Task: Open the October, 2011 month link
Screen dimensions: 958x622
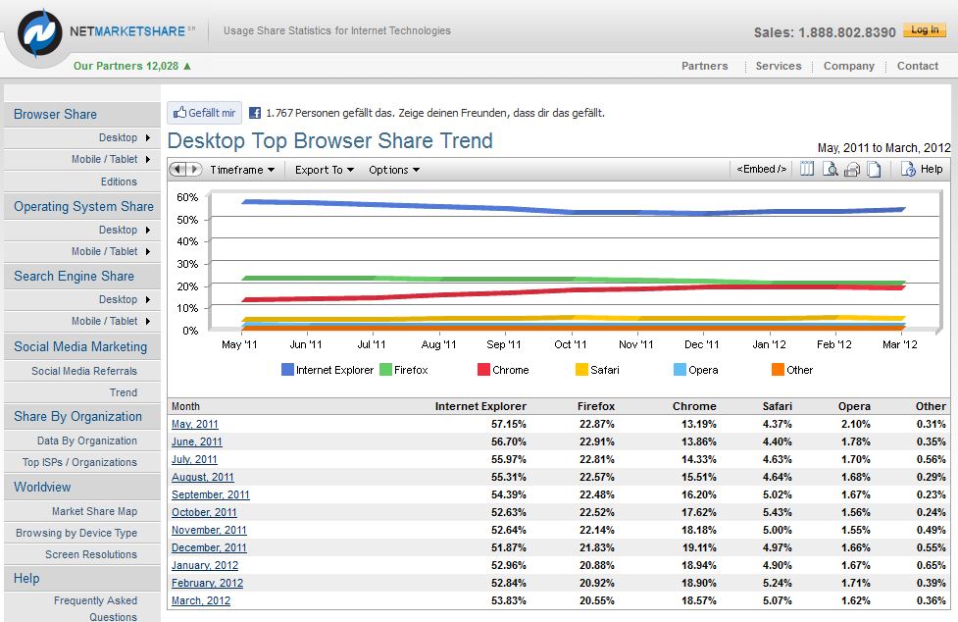Action: 204,513
